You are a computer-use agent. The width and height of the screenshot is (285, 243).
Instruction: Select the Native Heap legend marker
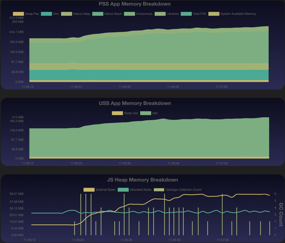pyautogui.click(x=67, y=14)
